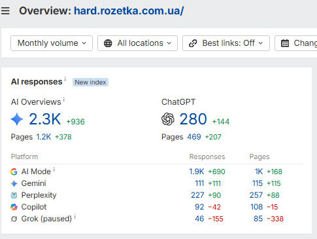
Task: Click the Copilot logo icon
Action: point(14,207)
